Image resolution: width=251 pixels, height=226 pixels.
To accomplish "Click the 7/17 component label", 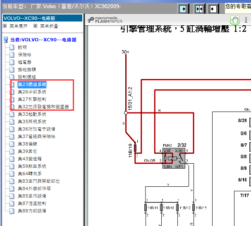I will [x=245, y=195].
